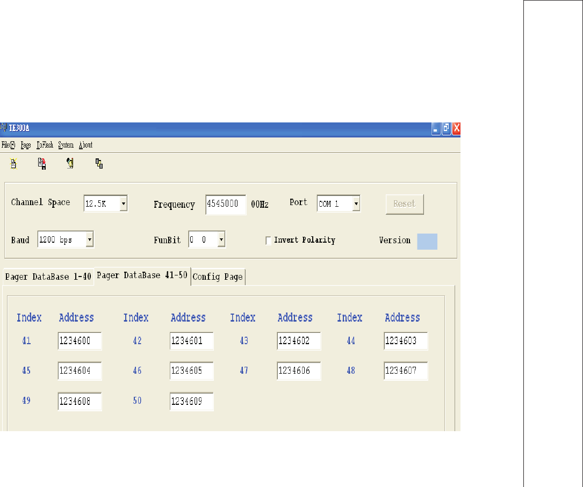Click address field for index 41
Image resolution: width=583 pixels, height=487 pixels.
pyautogui.click(x=80, y=340)
